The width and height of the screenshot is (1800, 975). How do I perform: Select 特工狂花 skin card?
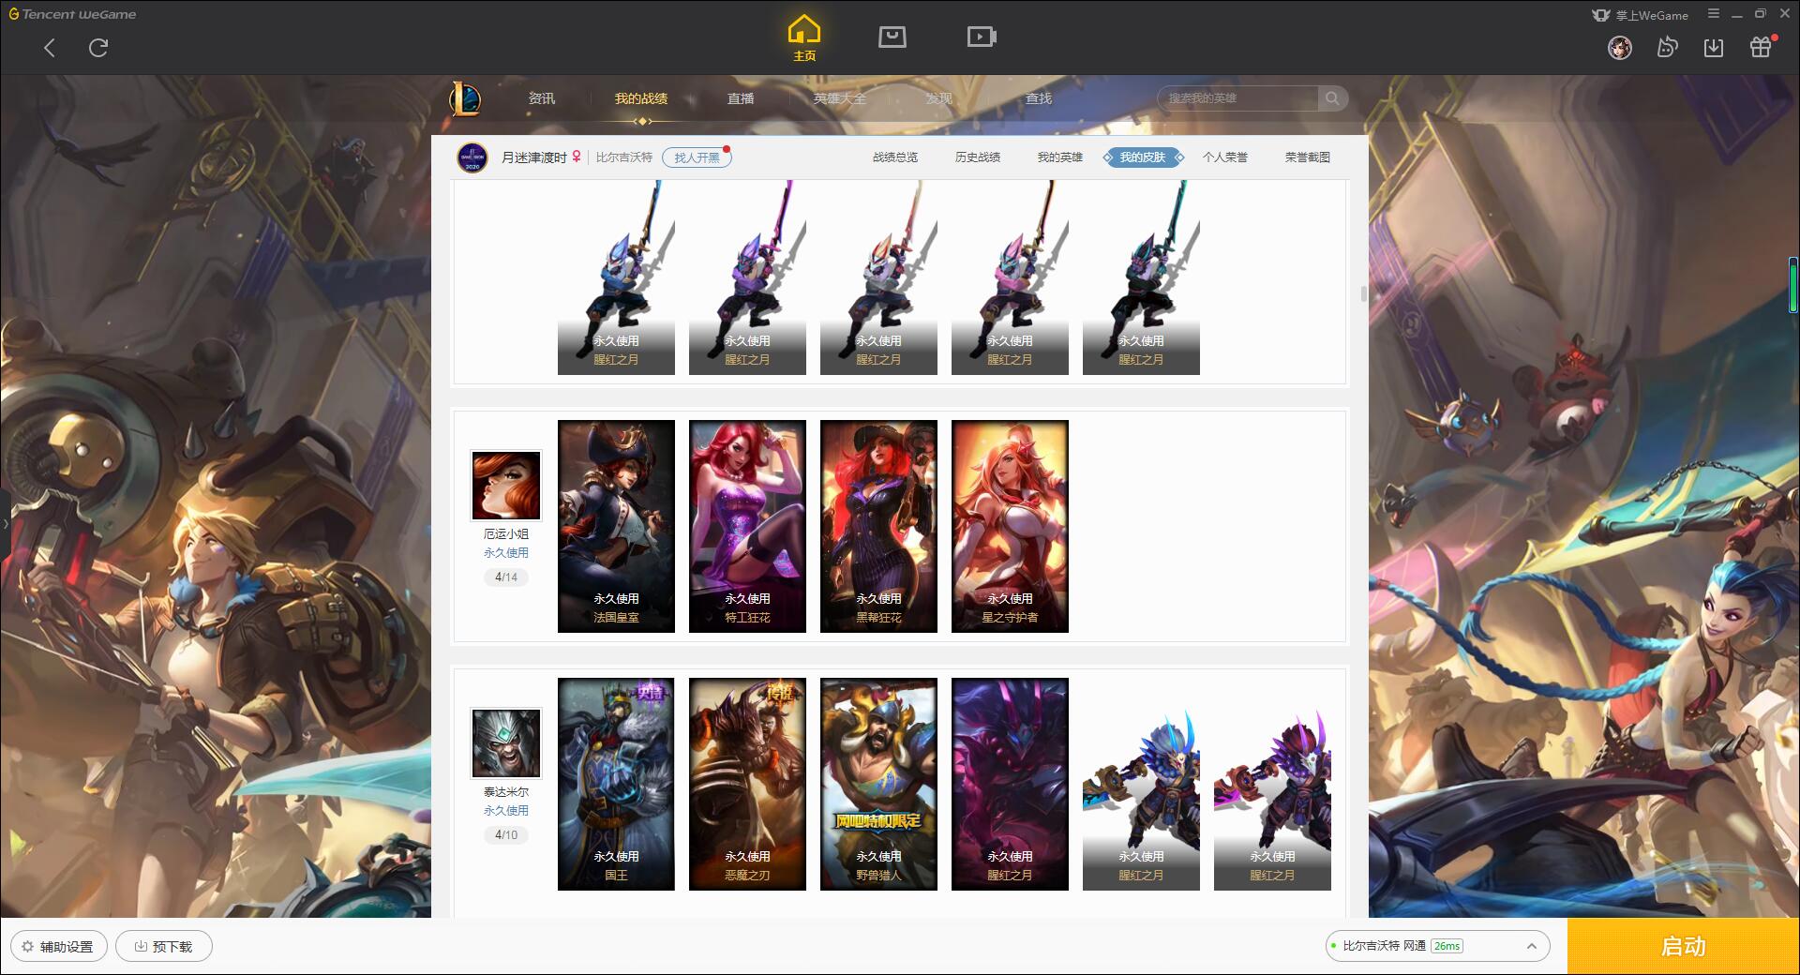pyautogui.click(x=747, y=526)
